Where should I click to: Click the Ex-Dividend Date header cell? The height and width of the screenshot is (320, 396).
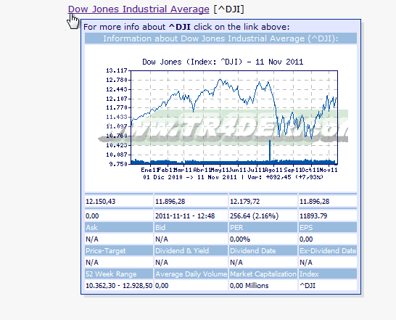click(x=328, y=251)
